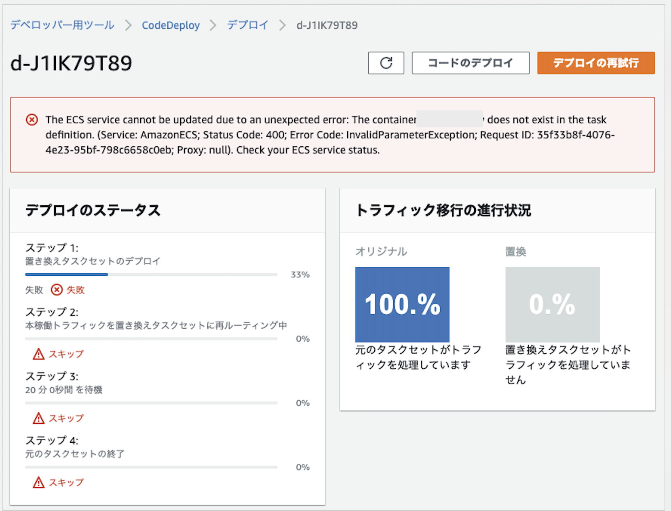Click the skip warning icon under Step 2
Viewport: 671px width, 511px height.
[x=38, y=354]
